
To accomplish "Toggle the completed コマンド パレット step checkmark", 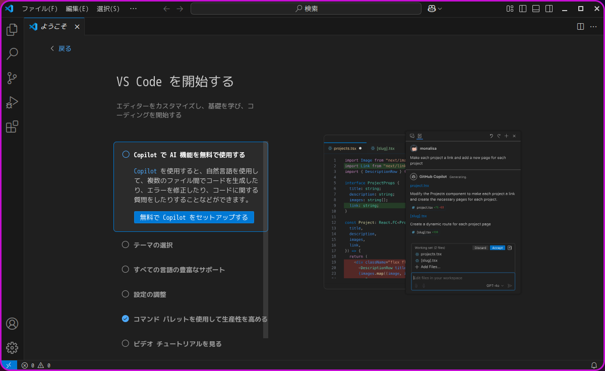I will 126,319.
